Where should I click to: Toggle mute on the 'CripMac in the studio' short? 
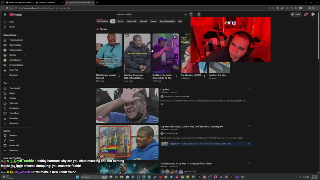[175, 37]
